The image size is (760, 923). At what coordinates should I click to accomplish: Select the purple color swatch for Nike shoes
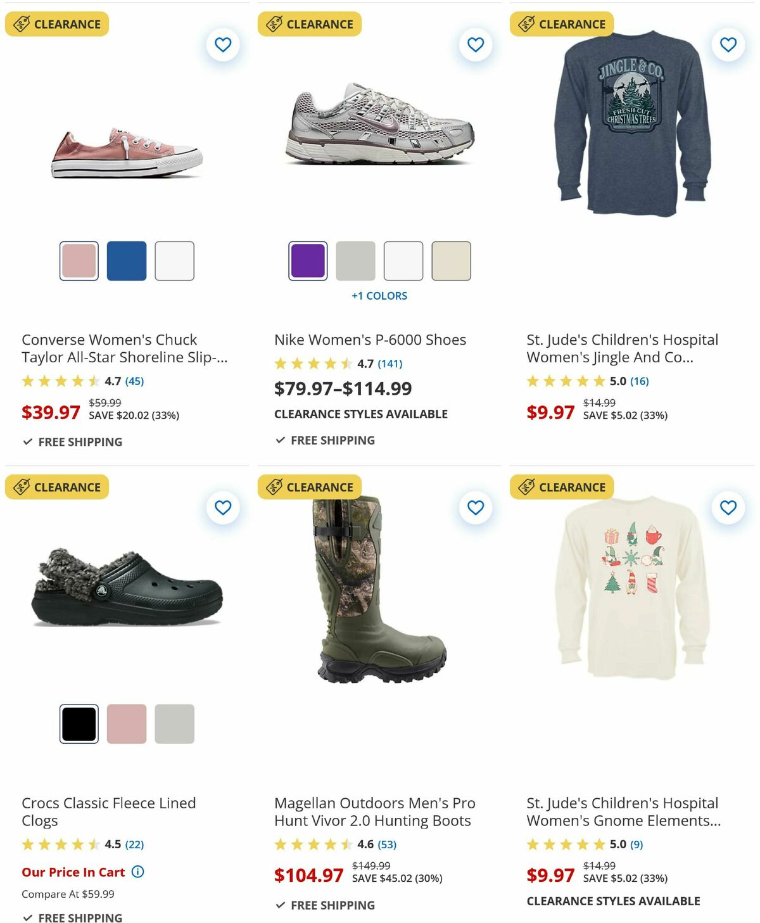point(307,262)
